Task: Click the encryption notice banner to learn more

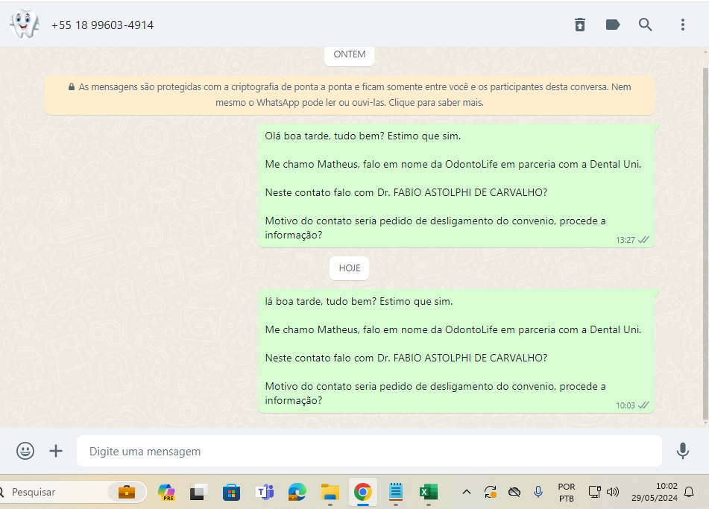Action: (349, 95)
